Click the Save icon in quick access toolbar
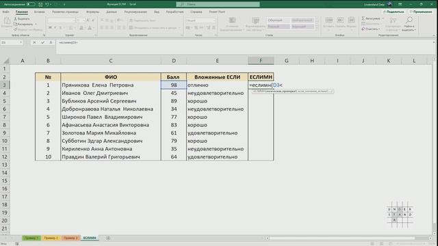Image resolution: width=438 pixels, height=246 pixels. [40, 4]
